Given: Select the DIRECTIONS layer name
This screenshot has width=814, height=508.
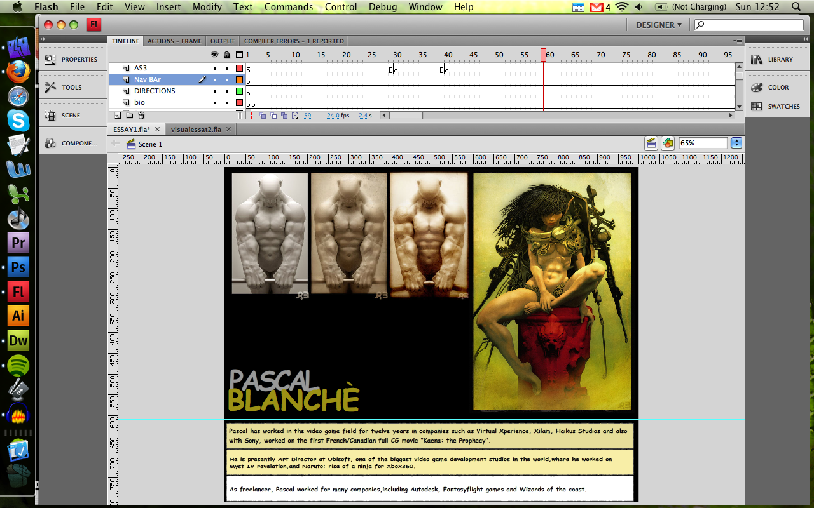Looking at the screenshot, I should [155, 91].
